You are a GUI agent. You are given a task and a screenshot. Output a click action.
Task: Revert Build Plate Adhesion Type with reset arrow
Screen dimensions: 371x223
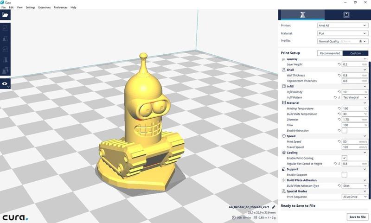[x=339, y=185]
